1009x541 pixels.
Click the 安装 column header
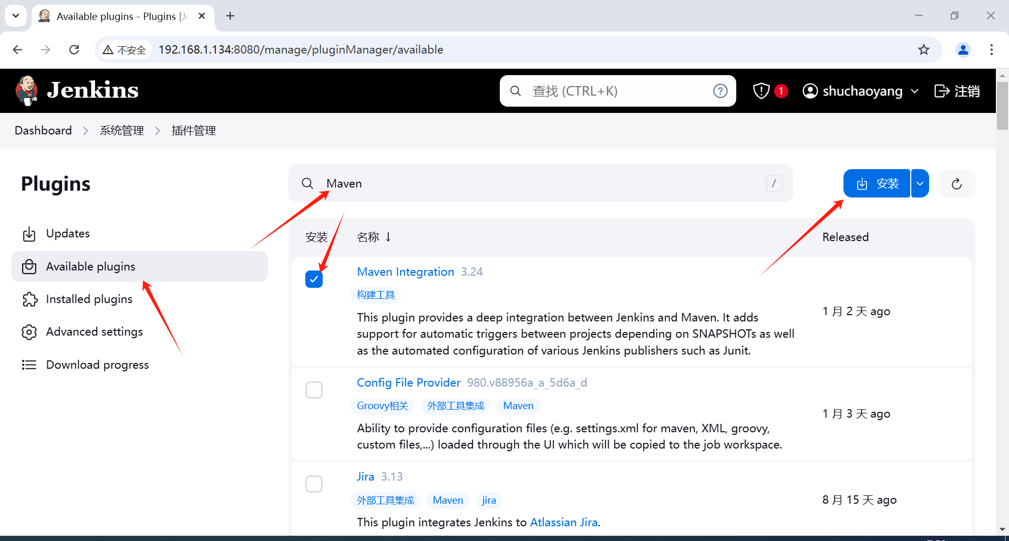[316, 237]
